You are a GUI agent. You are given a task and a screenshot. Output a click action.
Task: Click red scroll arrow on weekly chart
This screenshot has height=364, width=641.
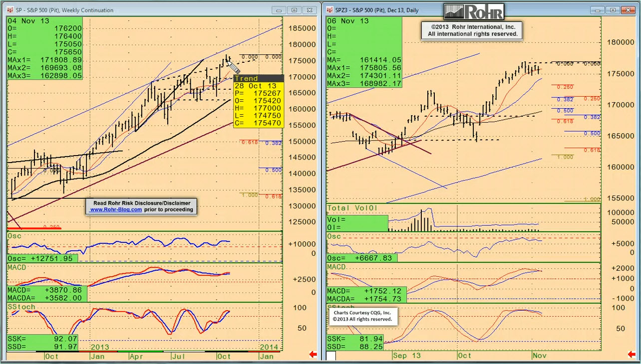click(x=313, y=355)
